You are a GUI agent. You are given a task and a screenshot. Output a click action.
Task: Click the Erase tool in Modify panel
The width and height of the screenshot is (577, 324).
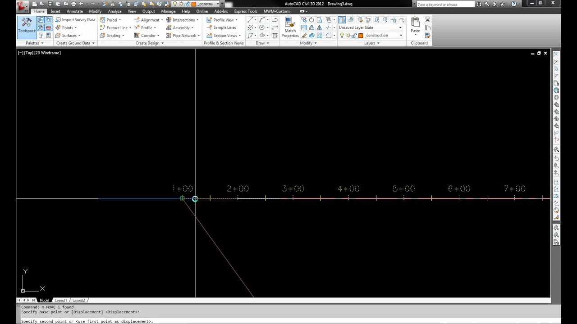(x=304, y=35)
